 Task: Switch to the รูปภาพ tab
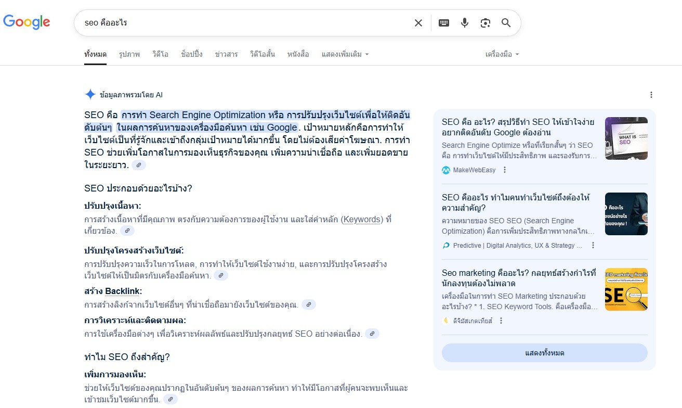point(129,54)
